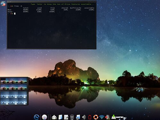Viewport: 160px width, 120px height.
Task: Click the 'available' column header
Action: (x=89, y=8)
